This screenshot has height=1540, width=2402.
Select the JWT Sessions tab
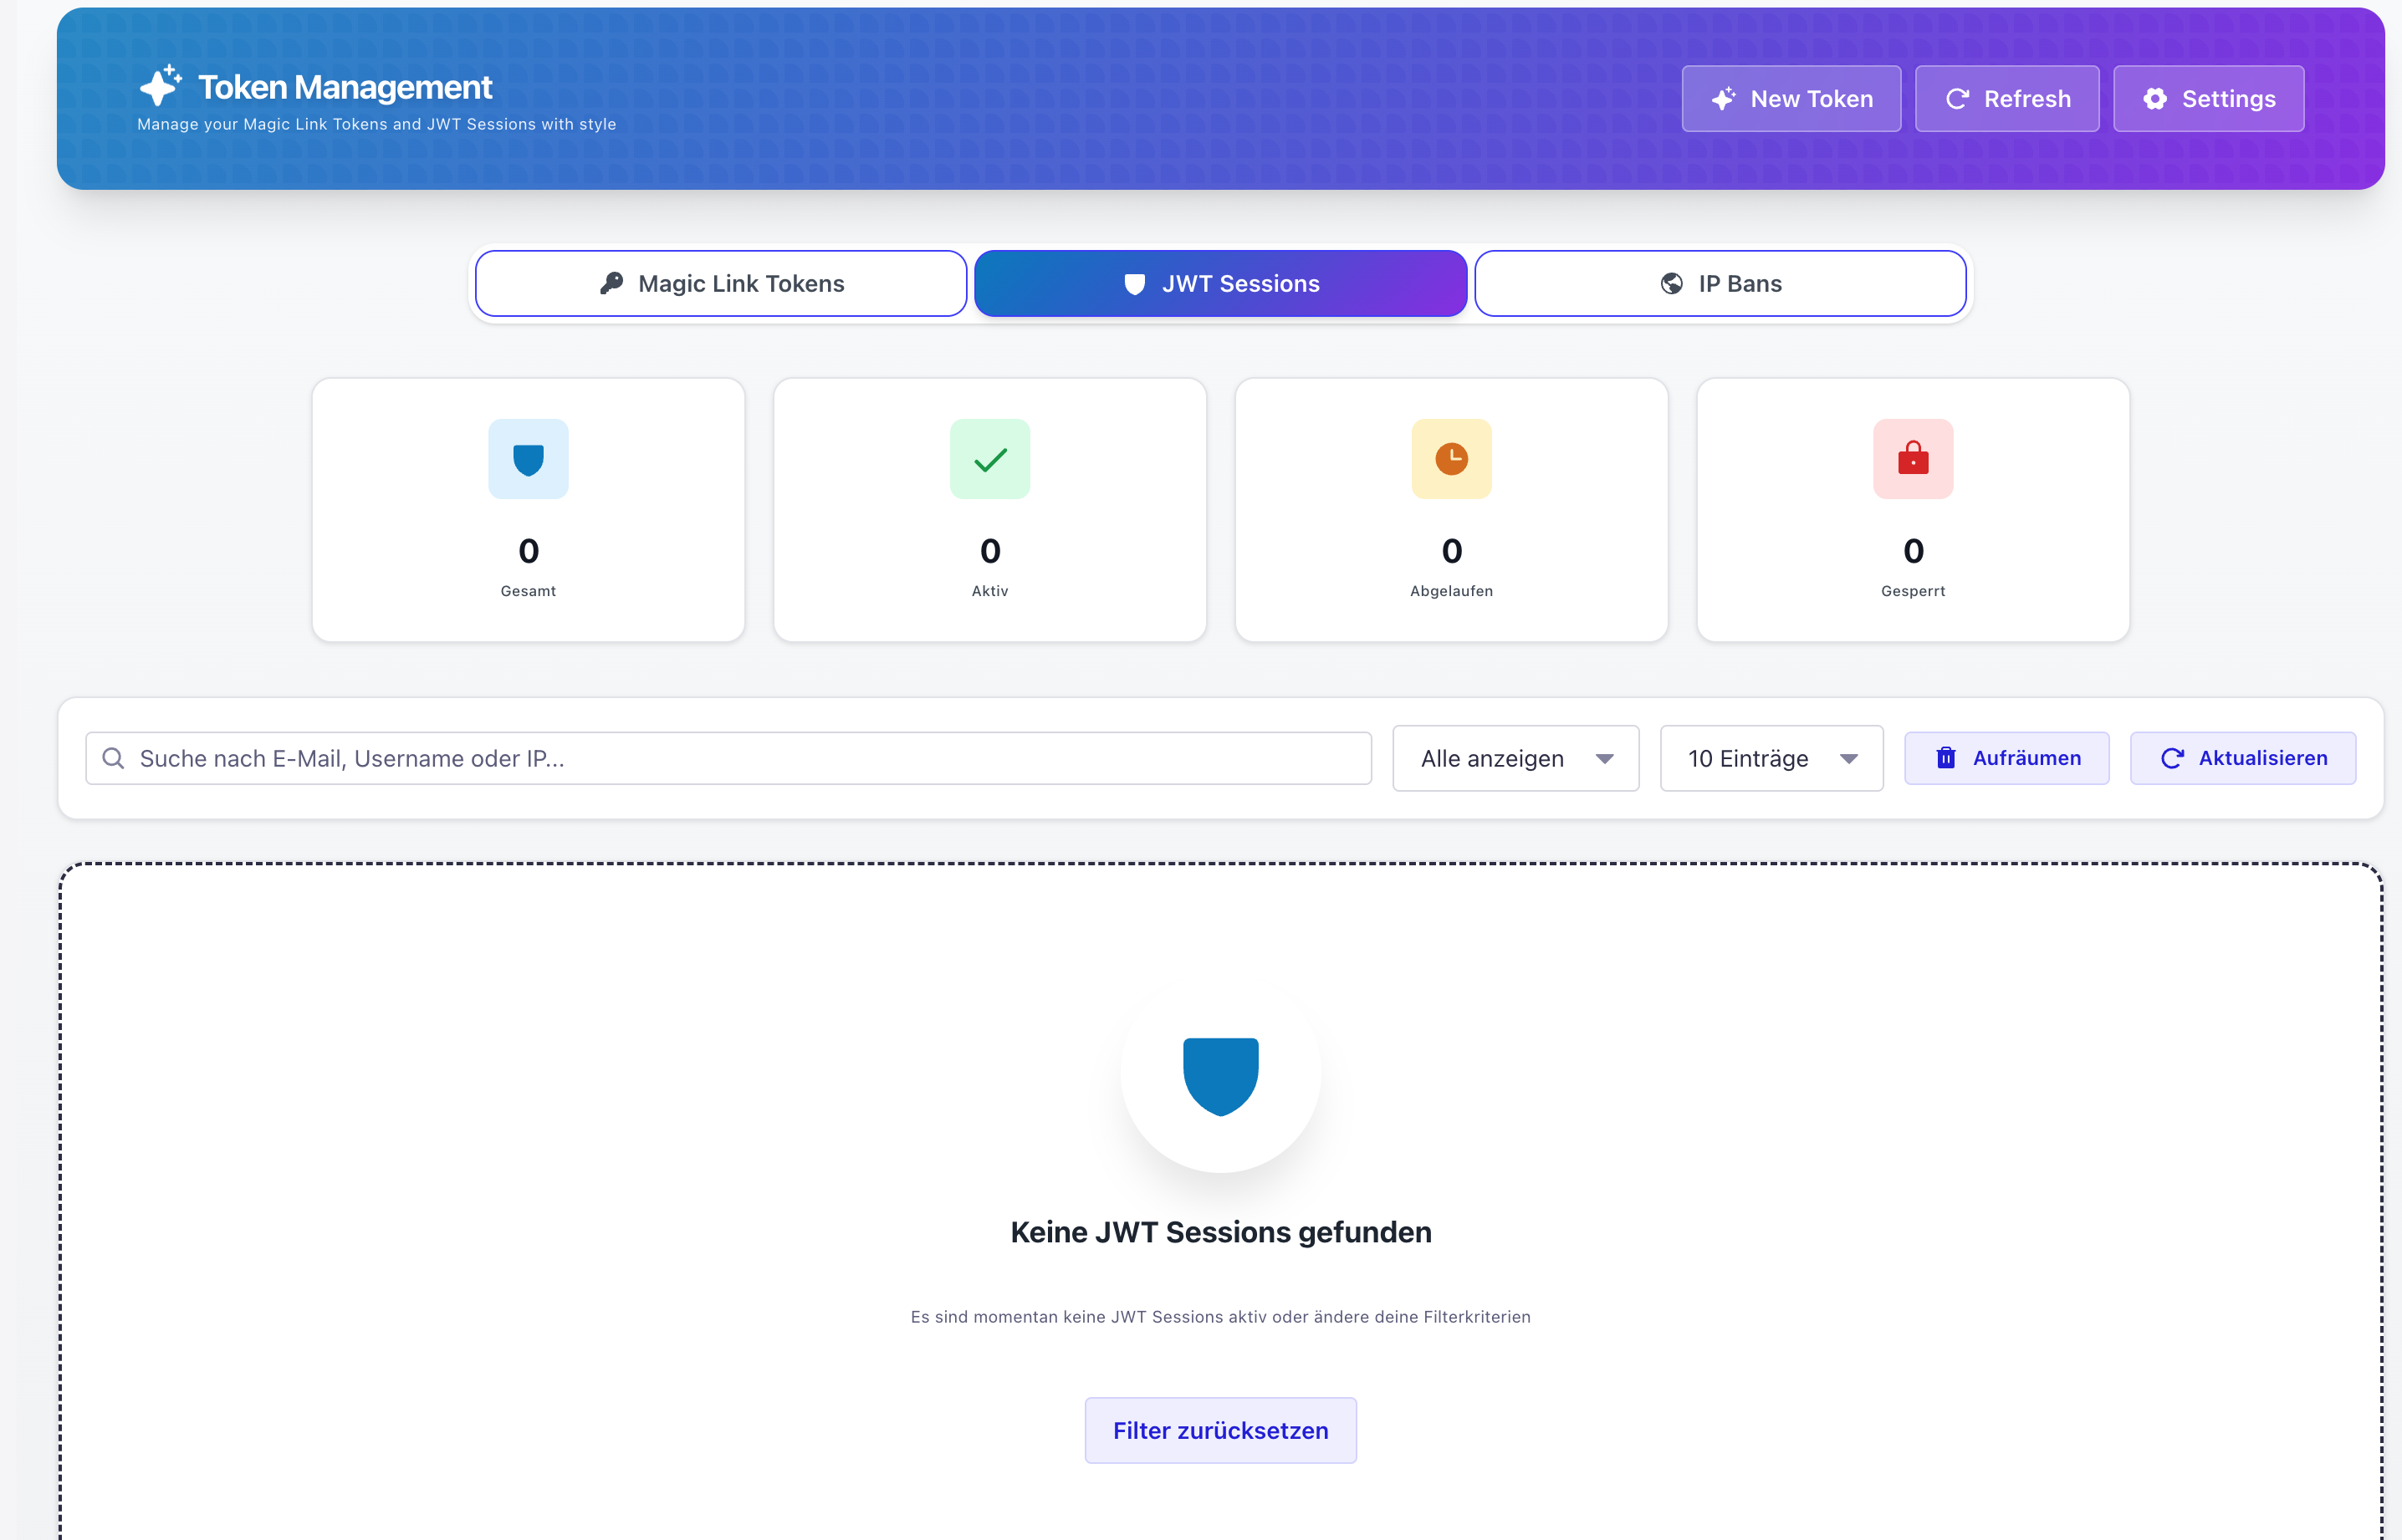[x=1219, y=284]
